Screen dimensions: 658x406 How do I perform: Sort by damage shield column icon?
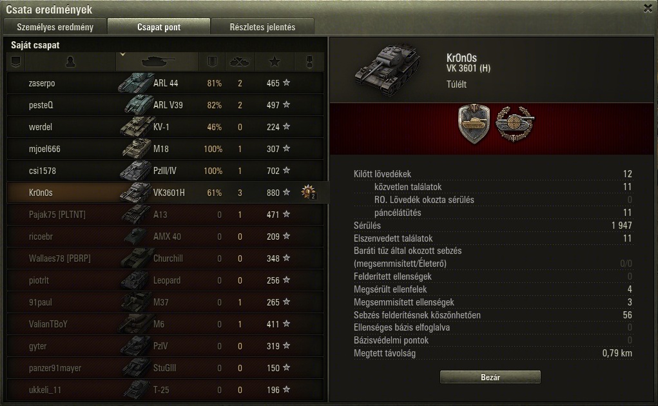212,62
